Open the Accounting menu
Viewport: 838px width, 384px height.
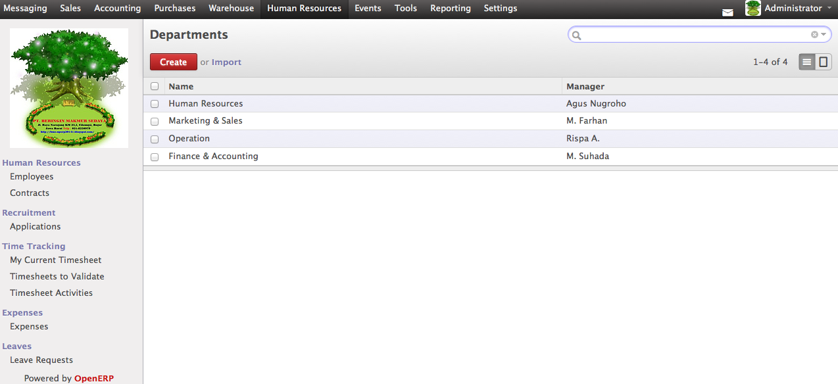tap(118, 9)
